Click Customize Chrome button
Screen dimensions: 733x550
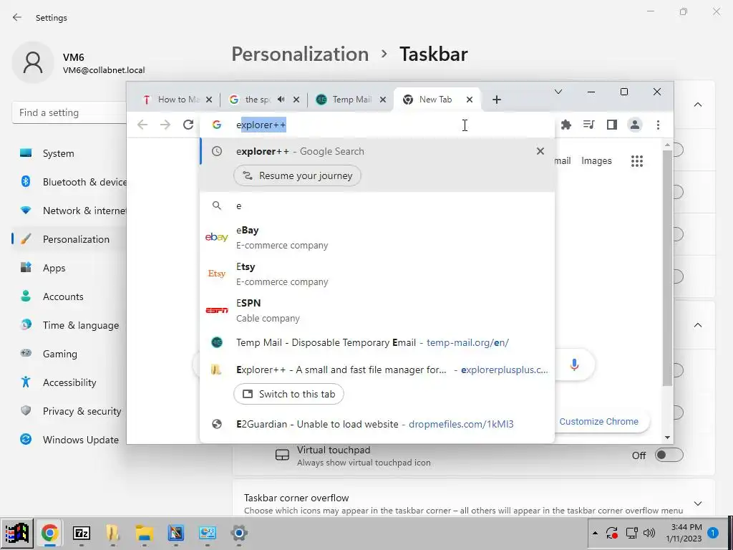[x=599, y=421]
